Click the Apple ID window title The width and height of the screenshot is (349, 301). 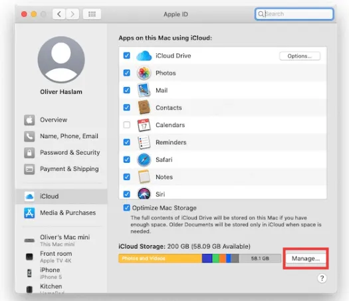pyautogui.click(x=176, y=14)
